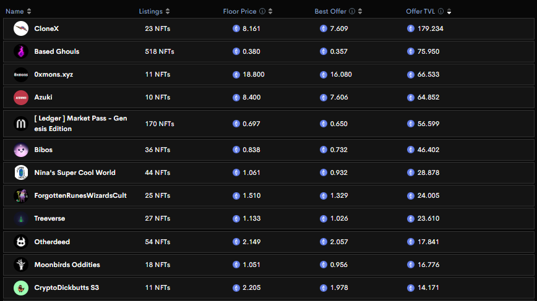Click best offer value 16.080

pyautogui.click(x=341, y=75)
